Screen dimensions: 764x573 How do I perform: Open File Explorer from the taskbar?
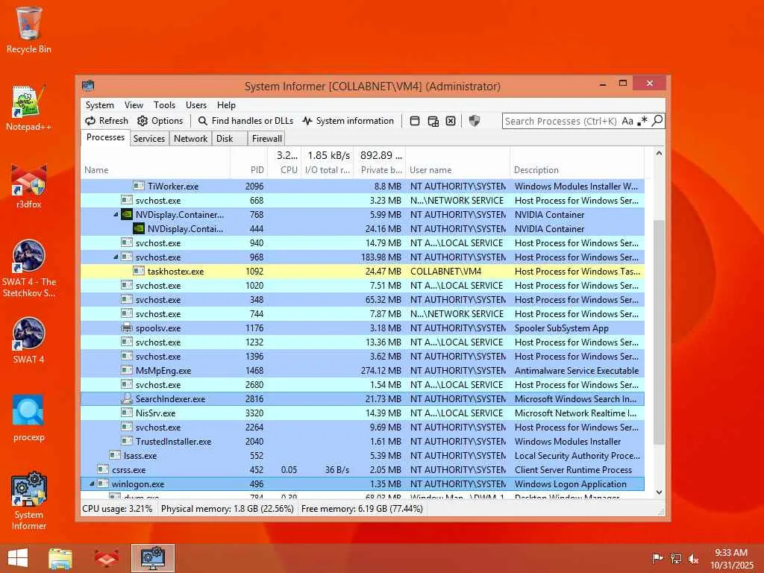coord(60,558)
